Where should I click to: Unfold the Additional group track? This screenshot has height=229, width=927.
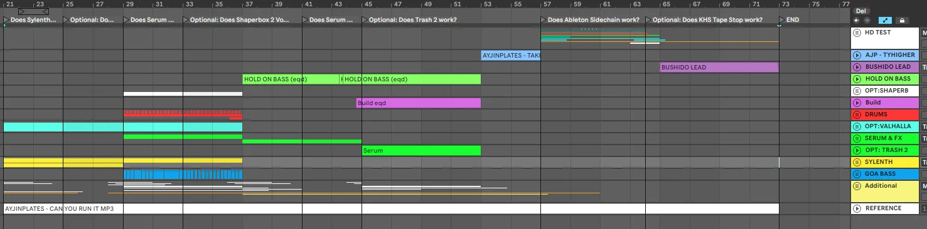(857, 186)
